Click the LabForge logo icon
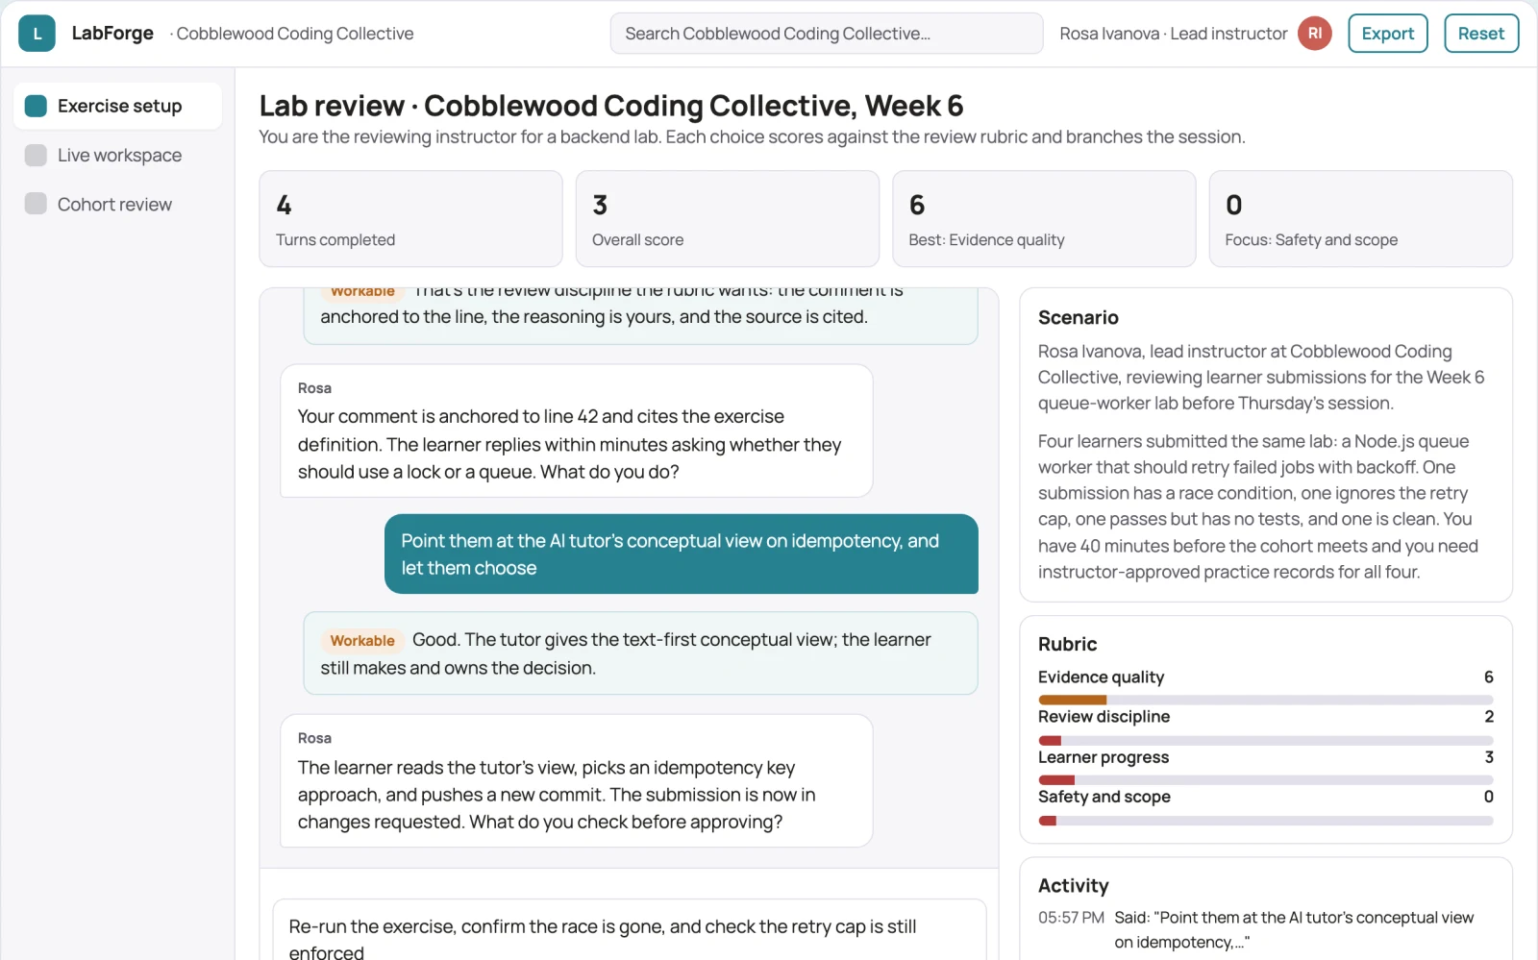The width and height of the screenshot is (1538, 960). tap(37, 34)
